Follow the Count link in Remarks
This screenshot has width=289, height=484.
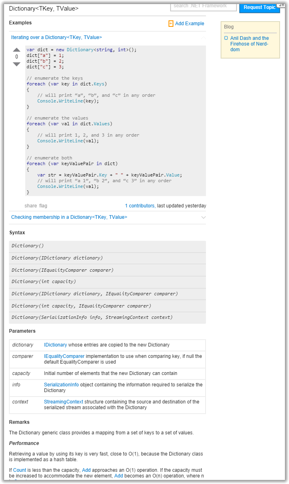click(x=20, y=470)
